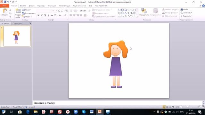Open Контур фигуры shape outline

(x=170, y=13)
